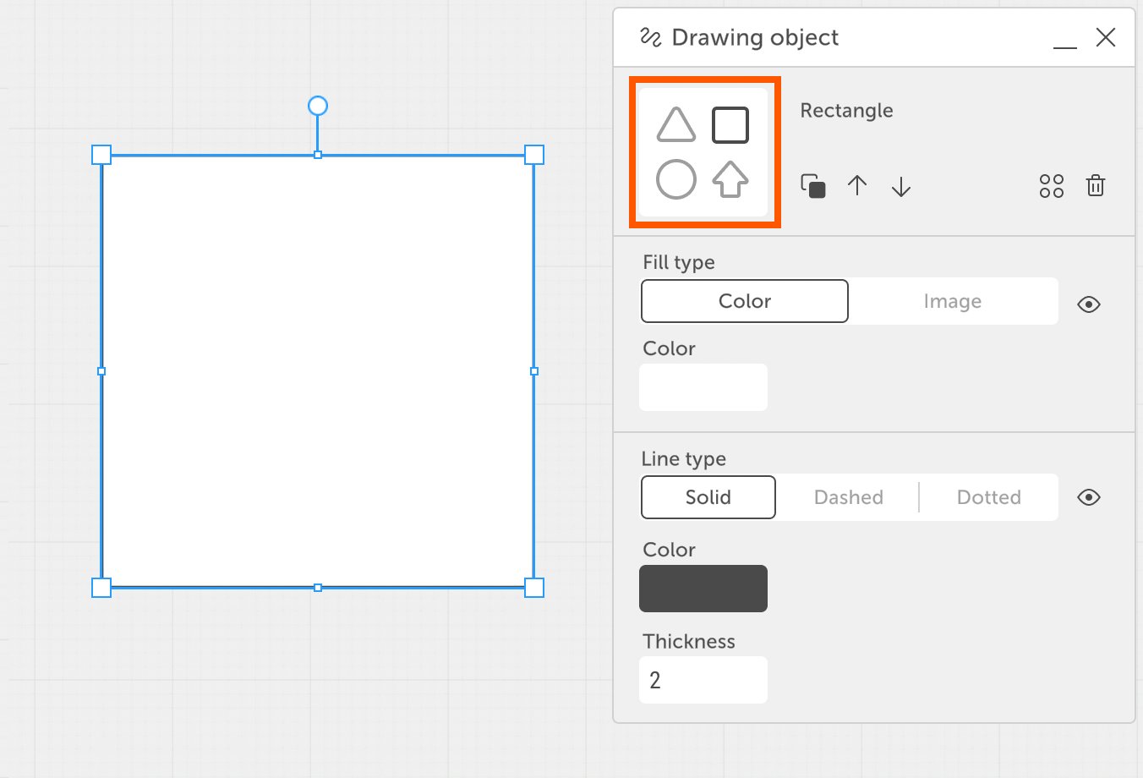Set fill type to Color
The width and height of the screenshot is (1143, 778).
coord(745,301)
